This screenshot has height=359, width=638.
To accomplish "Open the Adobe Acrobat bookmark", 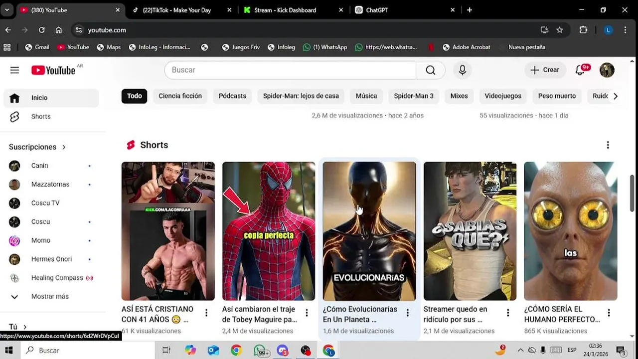I will pyautogui.click(x=466, y=47).
